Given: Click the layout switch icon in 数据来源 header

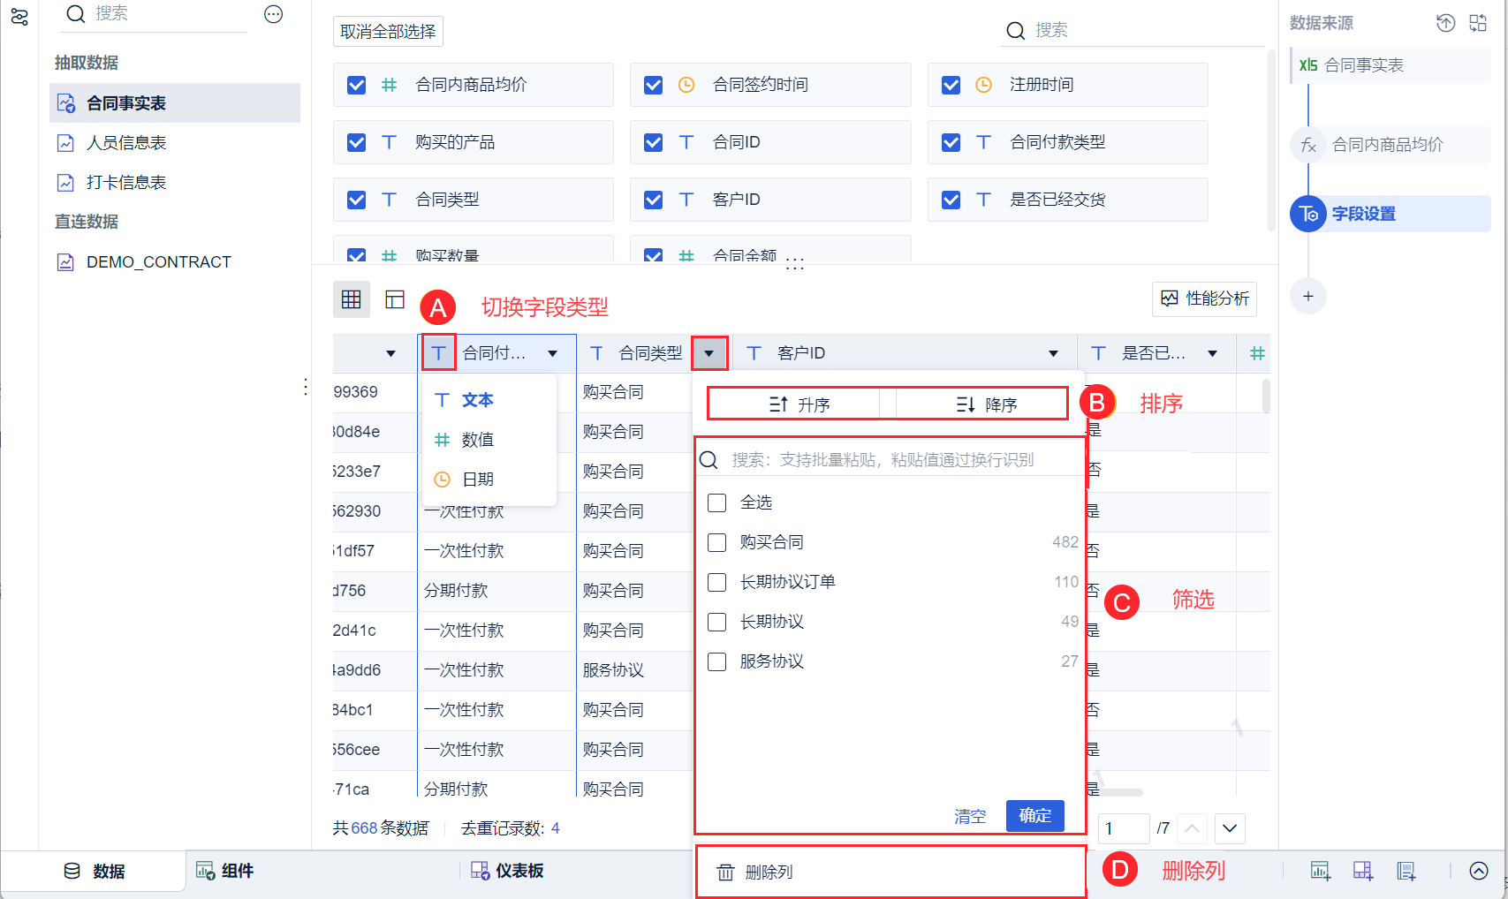Looking at the screenshot, I should (1478, 23).
